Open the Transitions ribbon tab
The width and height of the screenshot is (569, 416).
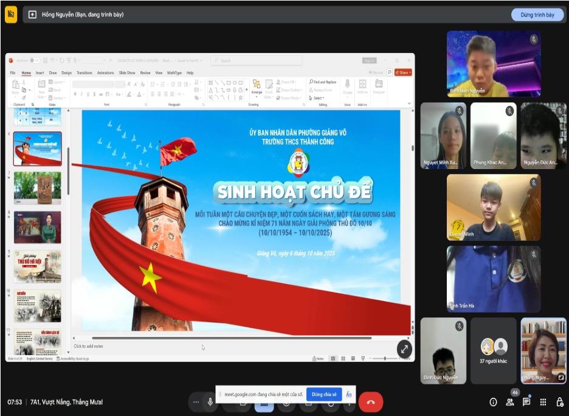[84, 72]
